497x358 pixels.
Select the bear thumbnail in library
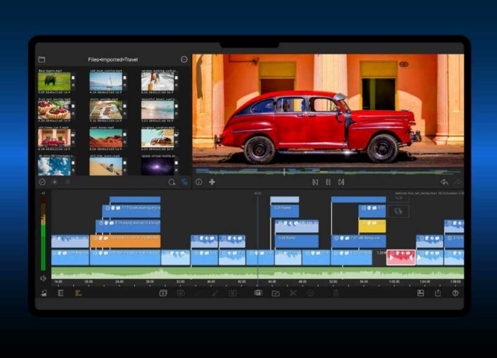pyautogui.click(x=54, y=81)
